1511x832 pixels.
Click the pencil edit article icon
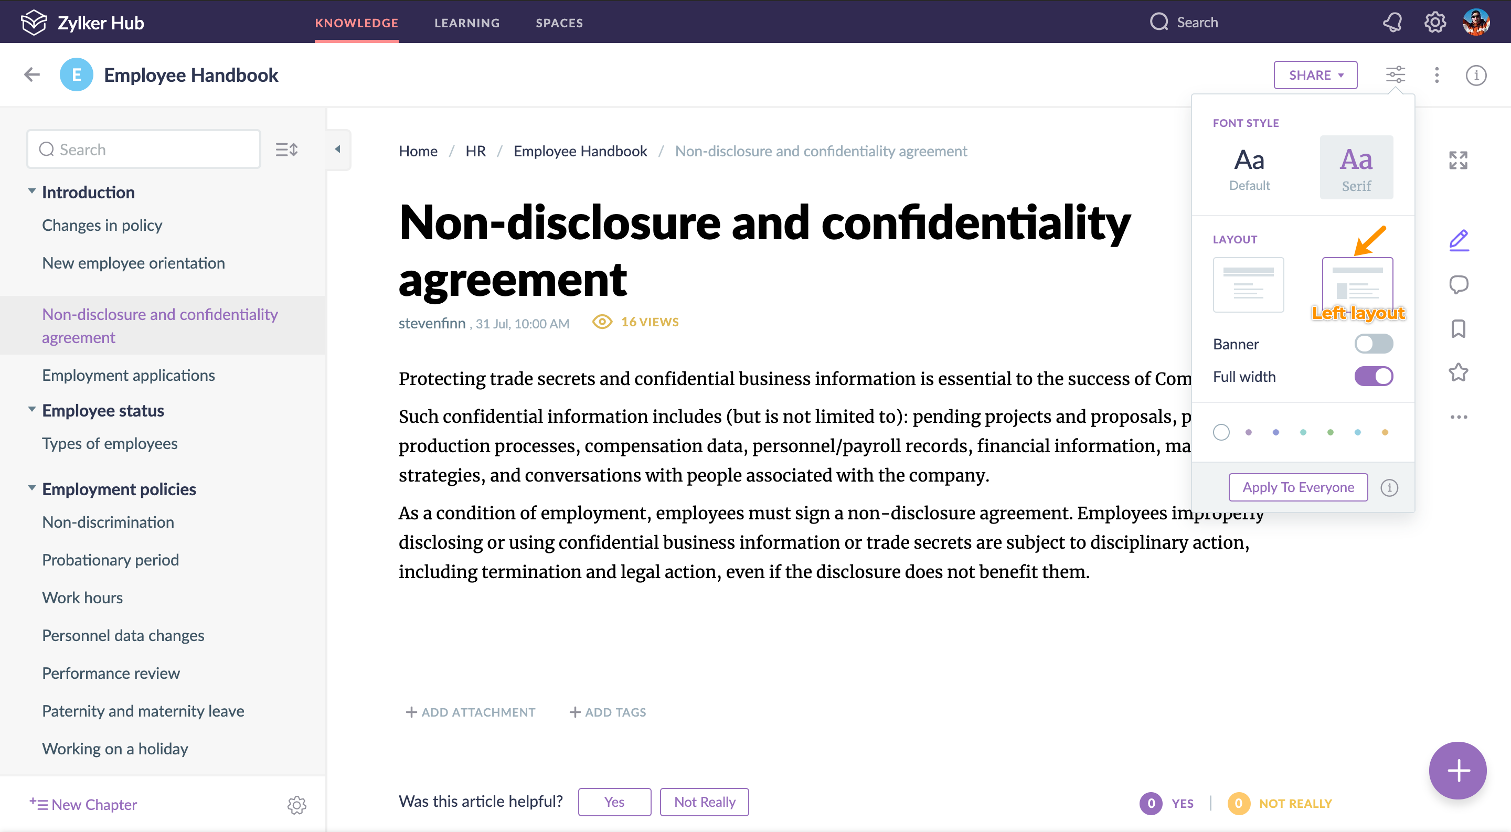[1458, 240]
